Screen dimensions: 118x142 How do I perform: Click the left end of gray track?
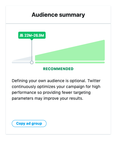[13, 62]
